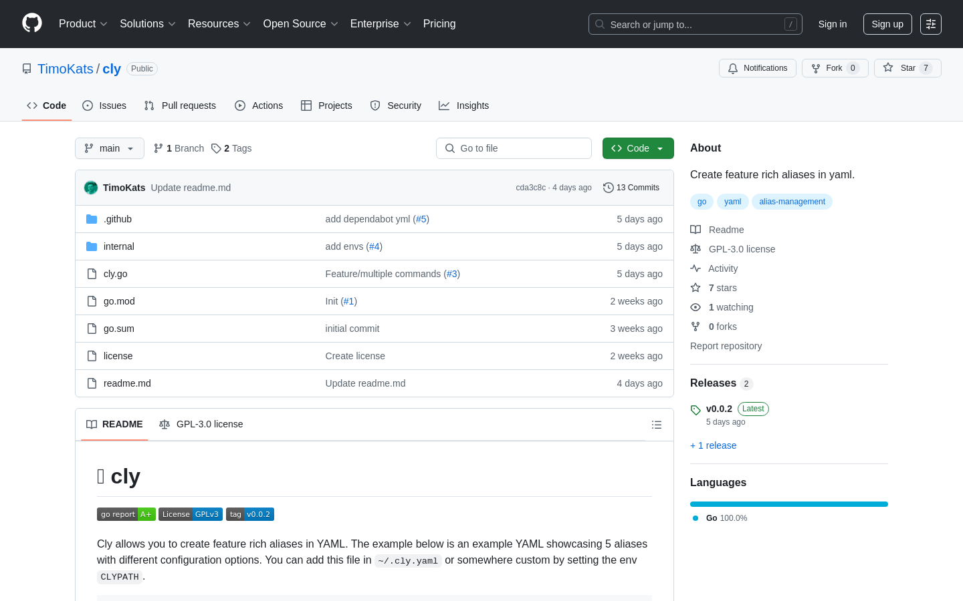
Task: Click the Go to file input
Action: (x=514, y=148)
